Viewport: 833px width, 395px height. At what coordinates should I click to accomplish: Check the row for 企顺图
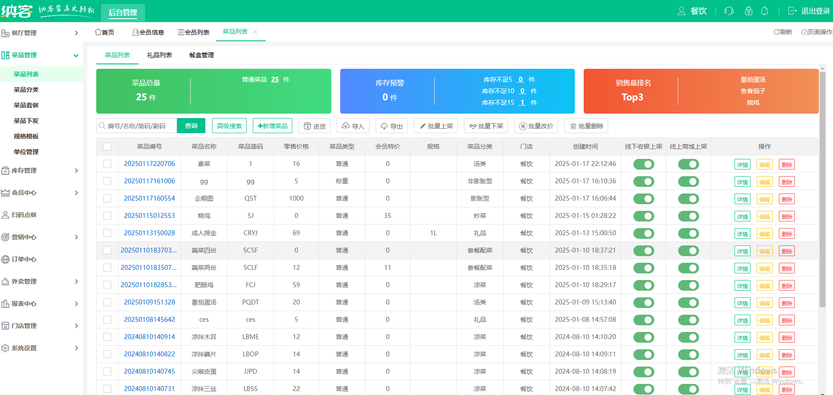[x=107, y=198]
